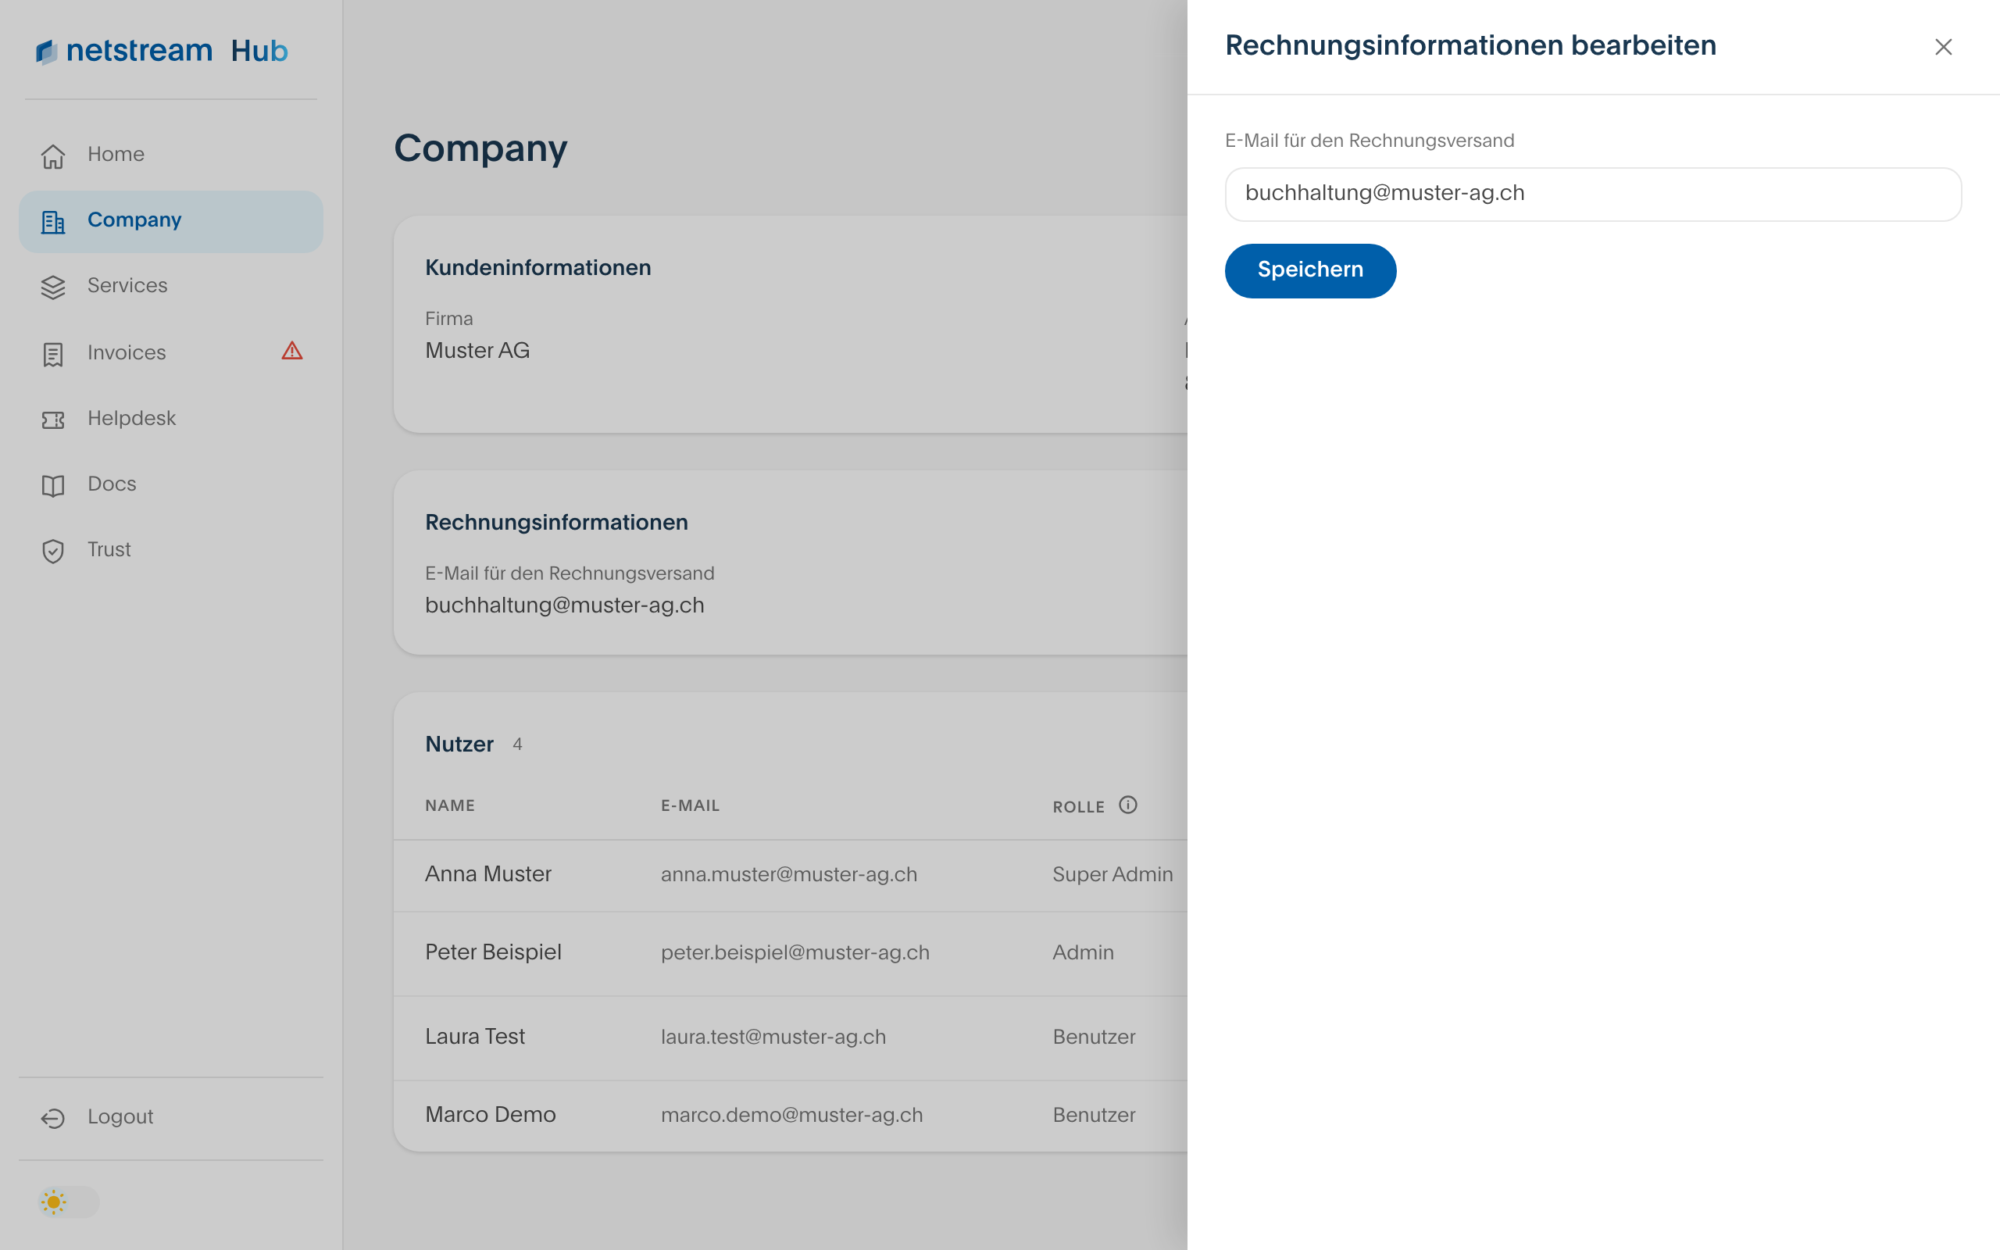Click the Docs book icon
Viewport: 2000px width, 1250px height.
click(53, 484)
